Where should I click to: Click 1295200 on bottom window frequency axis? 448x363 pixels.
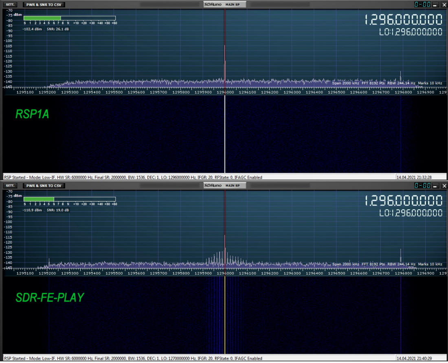(47, 273)
